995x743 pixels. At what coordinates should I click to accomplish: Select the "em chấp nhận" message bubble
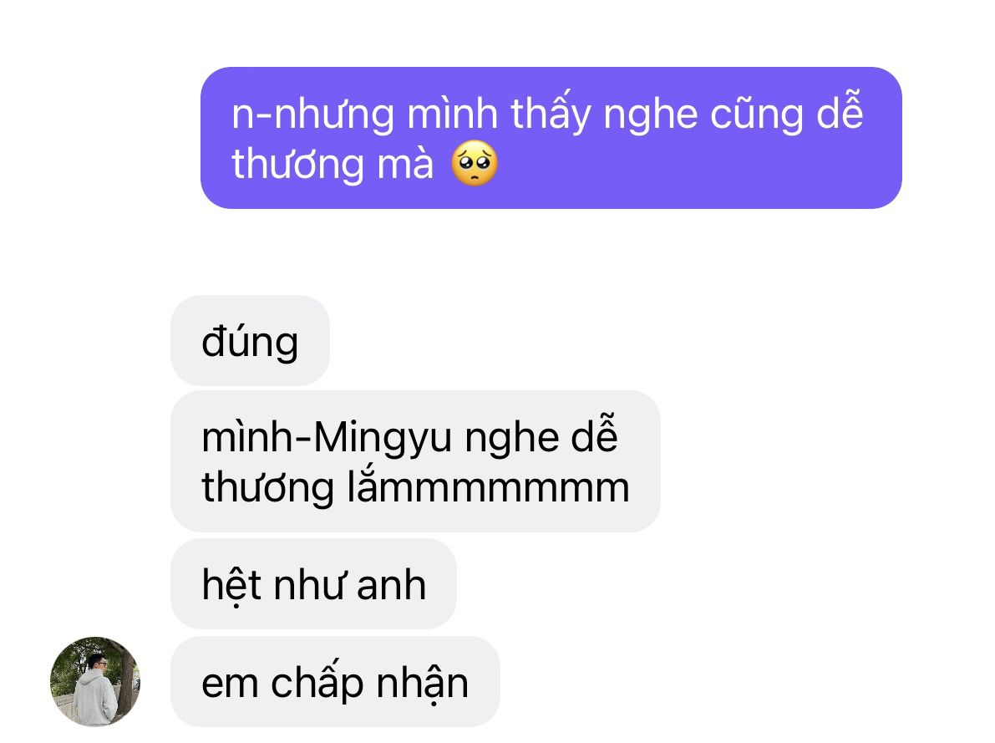[x=335, y=681]
